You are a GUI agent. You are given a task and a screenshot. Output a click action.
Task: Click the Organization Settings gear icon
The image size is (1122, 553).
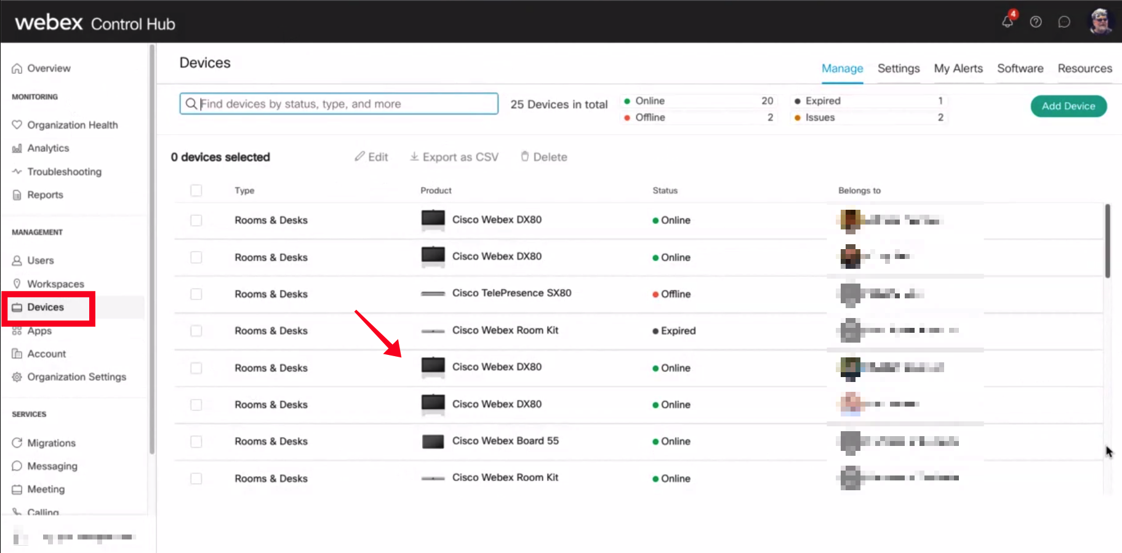(x=17, y=377)
